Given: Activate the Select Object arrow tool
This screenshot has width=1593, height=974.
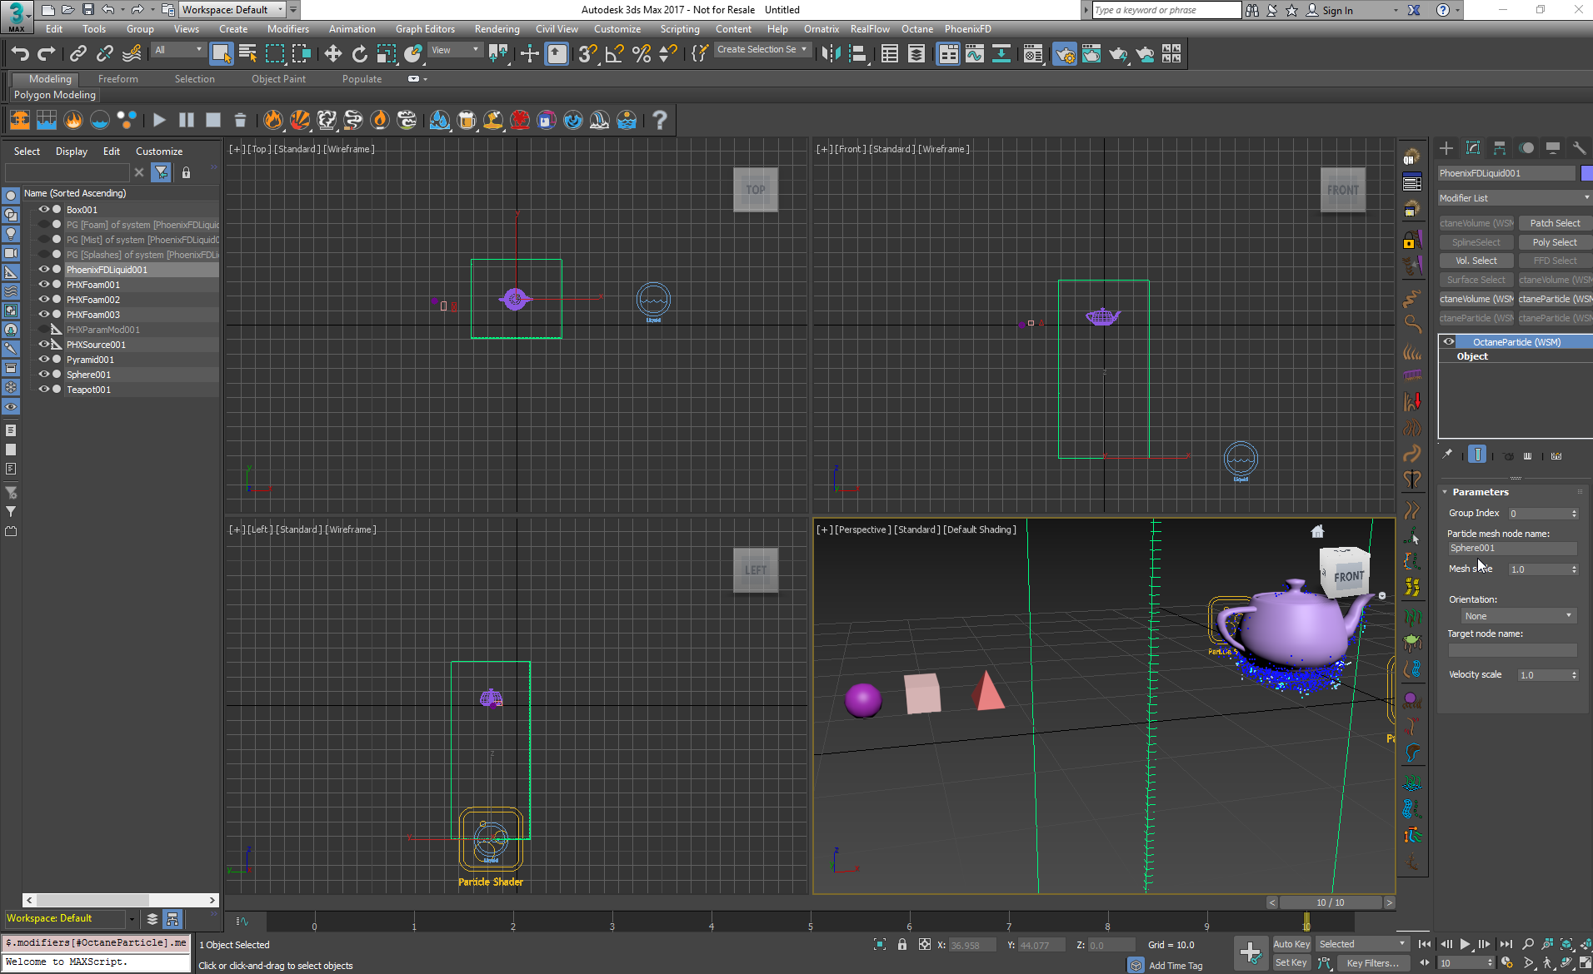Looking at the screenshot, I should coord(221,54).
